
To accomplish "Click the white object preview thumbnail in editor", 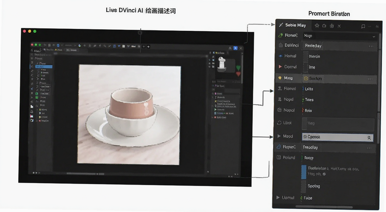I will [x=222, y=64].
